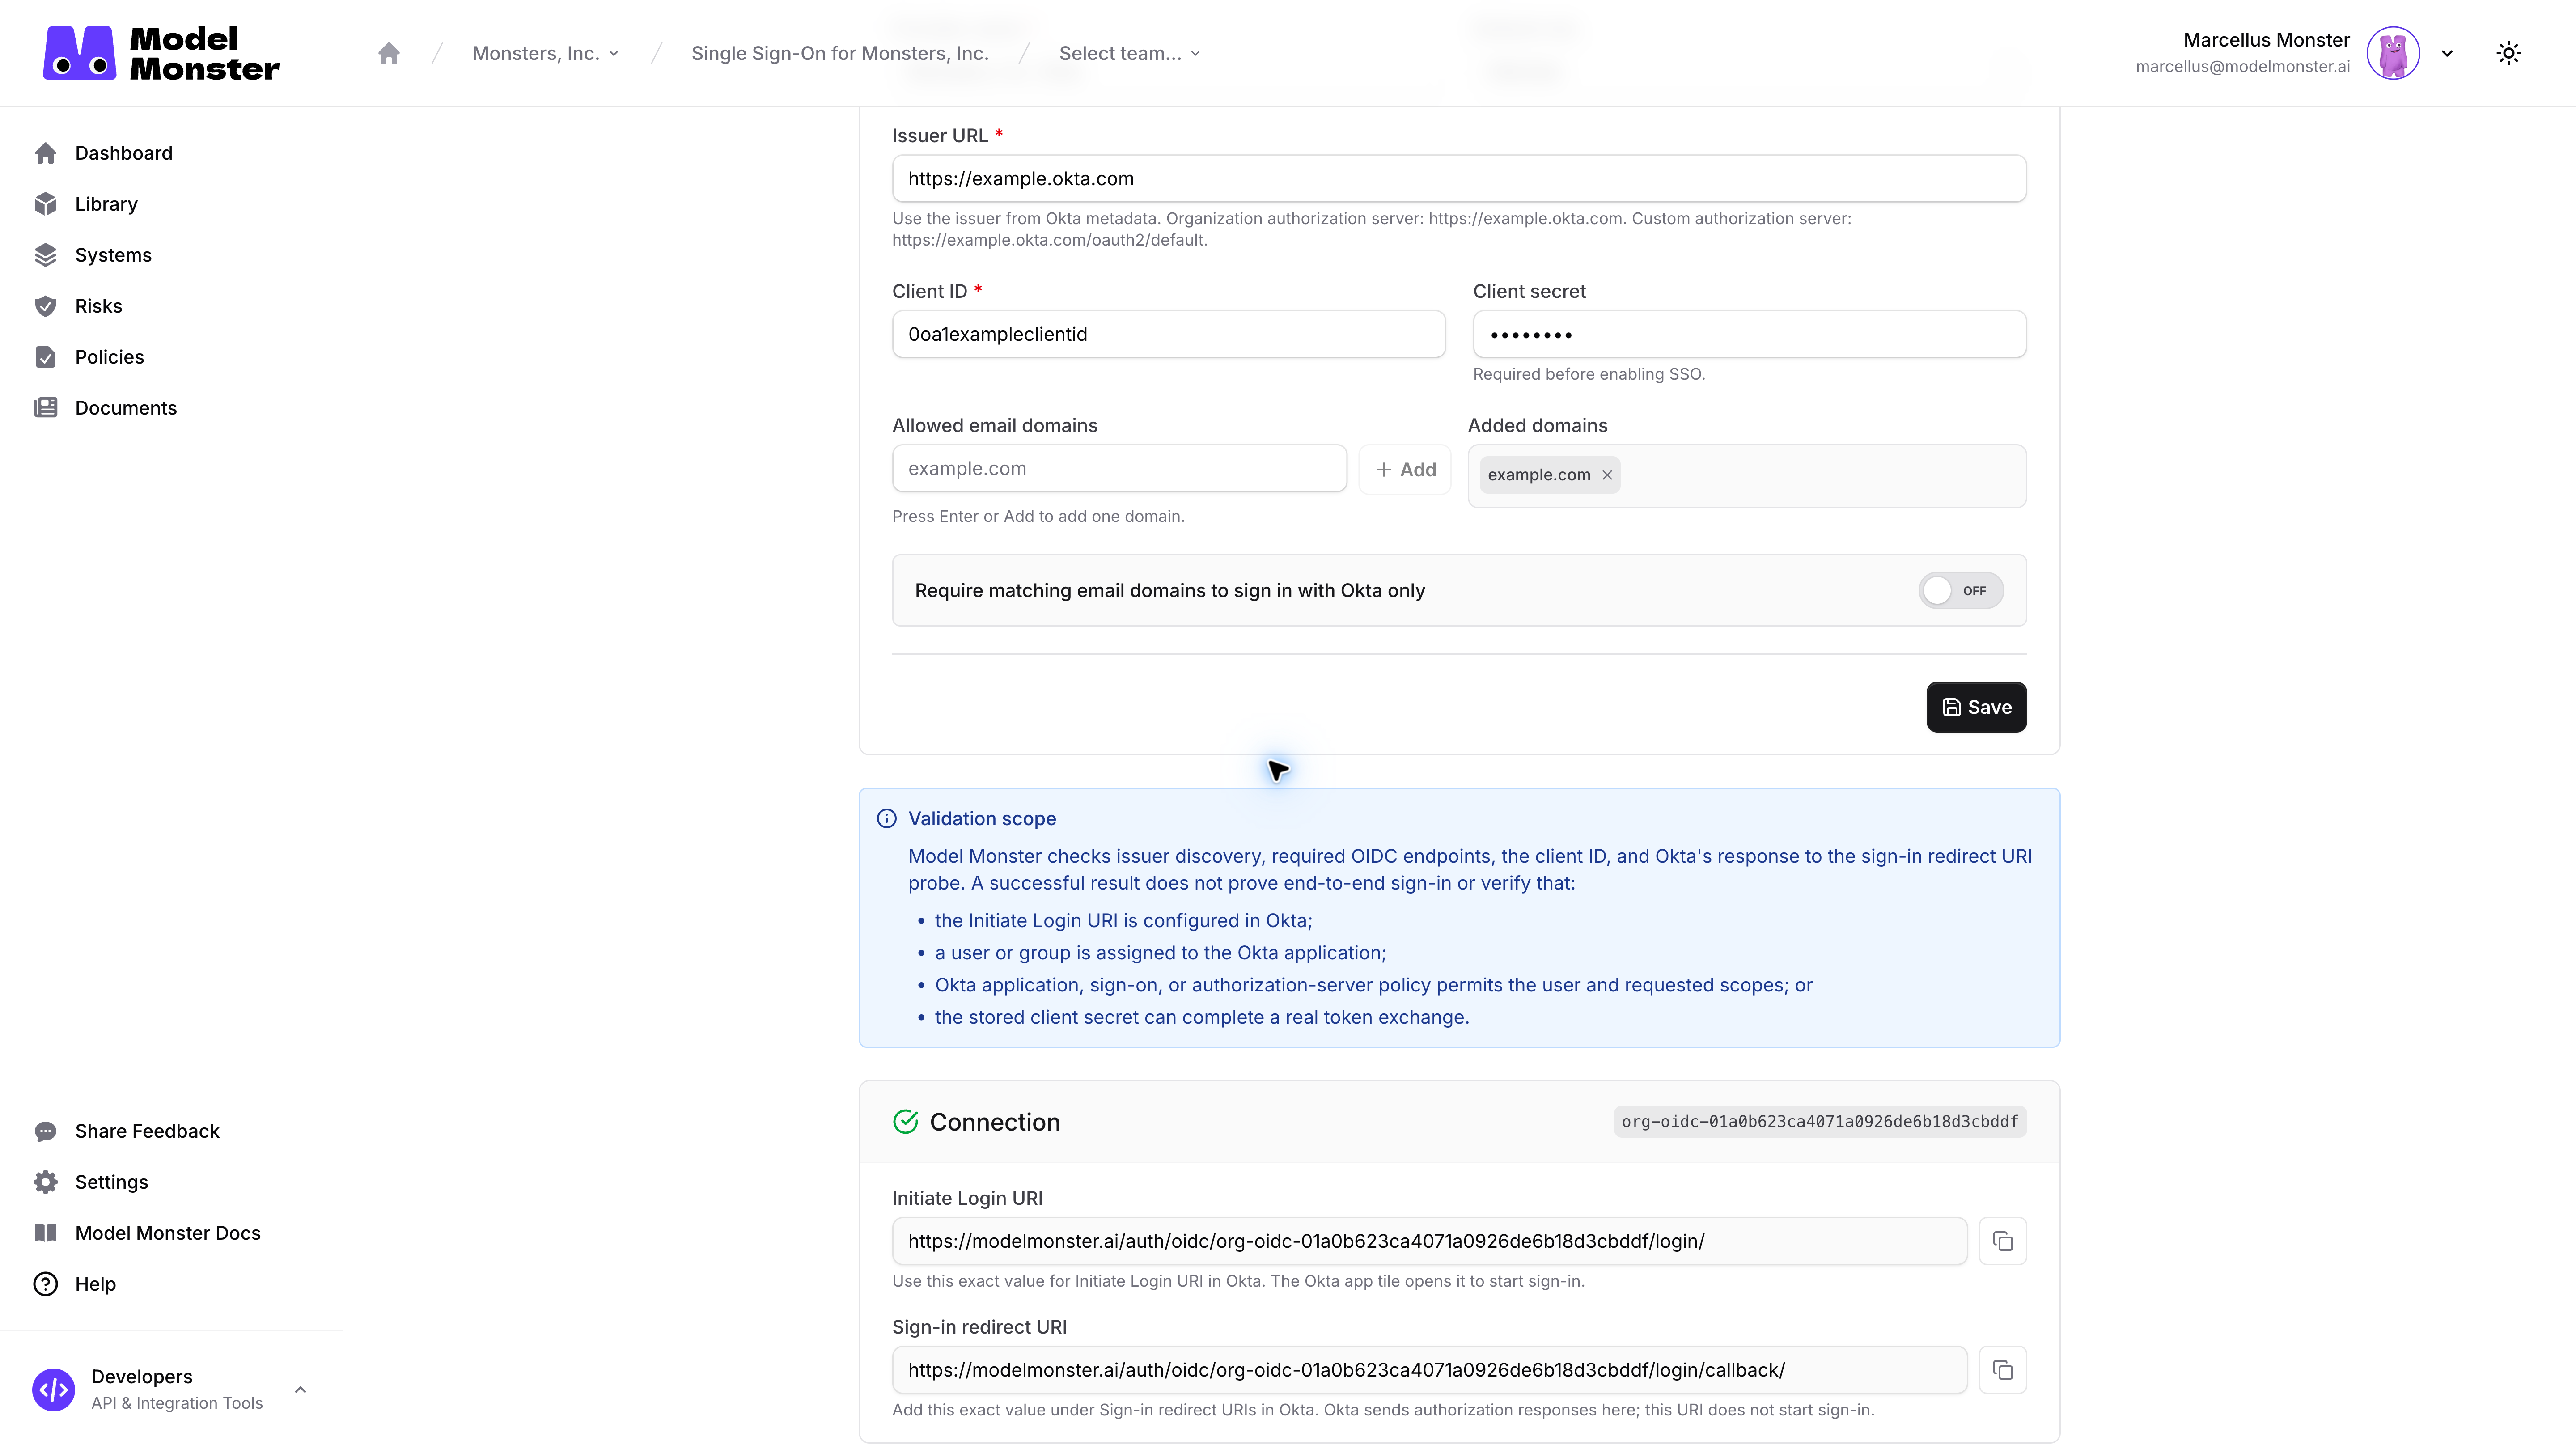Screen dimensions: 2576x1449
Task: Click the Single Sign-On for Monsters, Inc. breadcrumb
Action: pos(840,53)
